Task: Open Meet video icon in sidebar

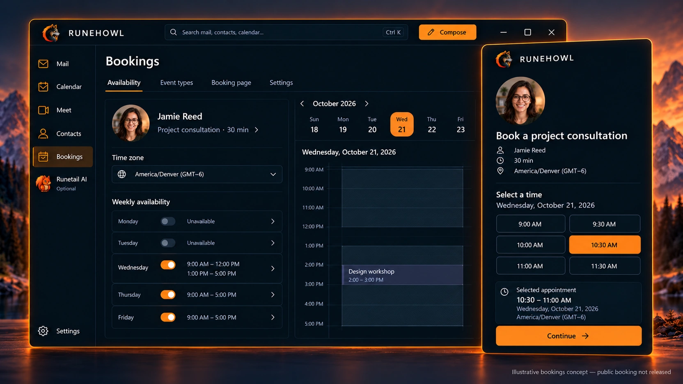Action: (x=43, y=110)
